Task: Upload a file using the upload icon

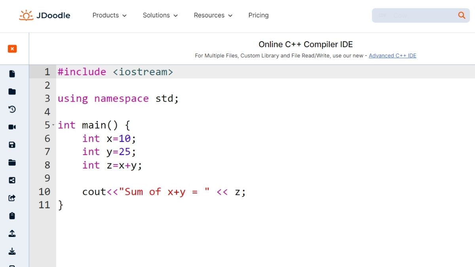Action: (12, 233)
